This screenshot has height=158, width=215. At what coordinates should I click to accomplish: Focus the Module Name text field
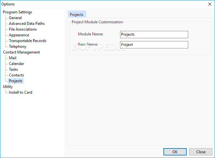(x=154, y=34)
